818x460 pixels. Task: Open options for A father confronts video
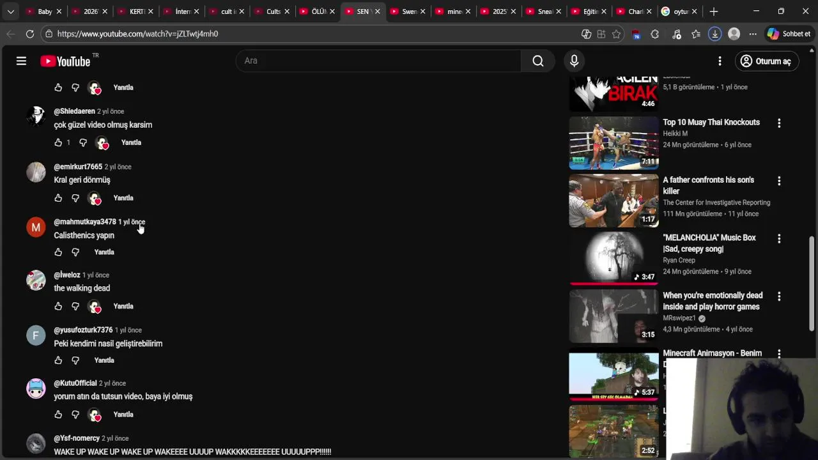(779, 181)
